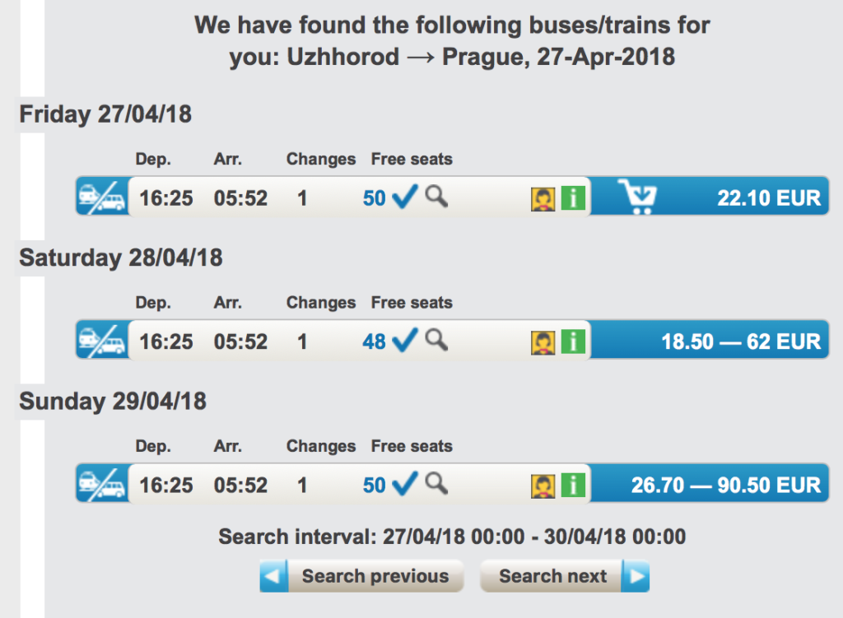Image resolution: width=843 pixels, height=618 pixels.
Task: Click the 50 free seats link on Friday
Action: pos(375,198)
